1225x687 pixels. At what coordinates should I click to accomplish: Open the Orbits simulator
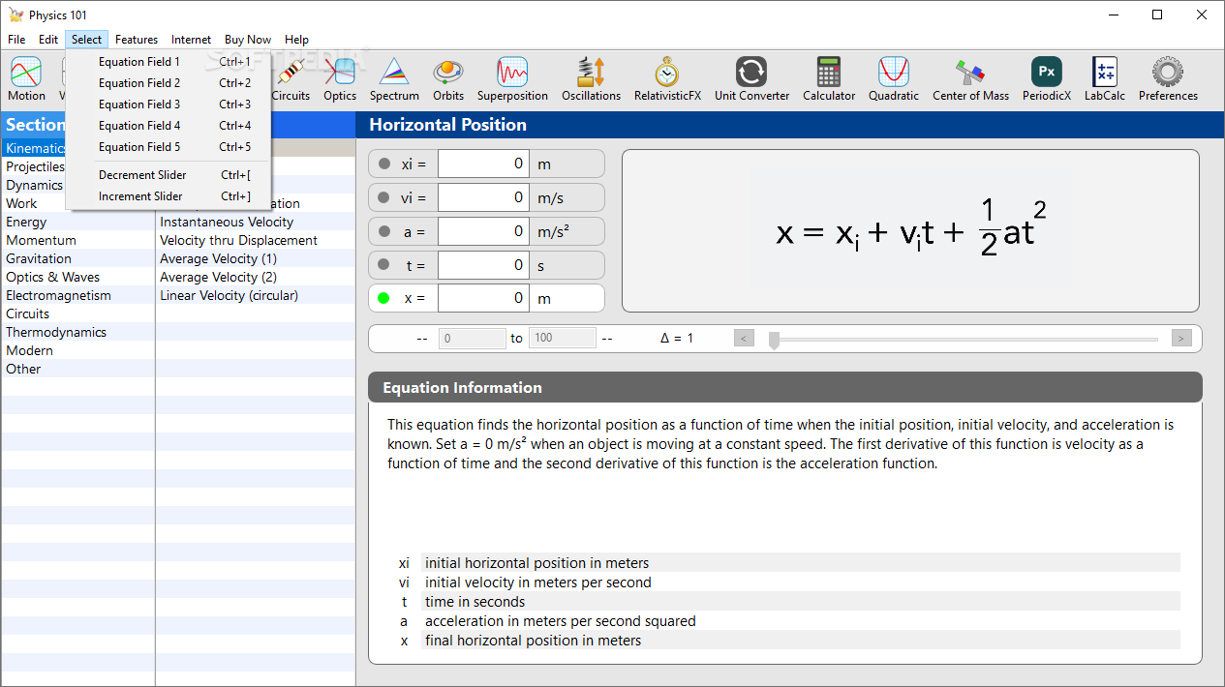(448, 79)
